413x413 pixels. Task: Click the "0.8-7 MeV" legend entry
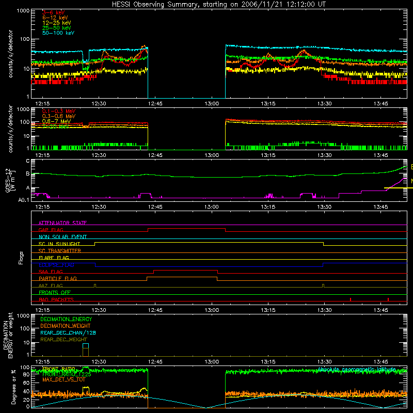pos(56,121)
